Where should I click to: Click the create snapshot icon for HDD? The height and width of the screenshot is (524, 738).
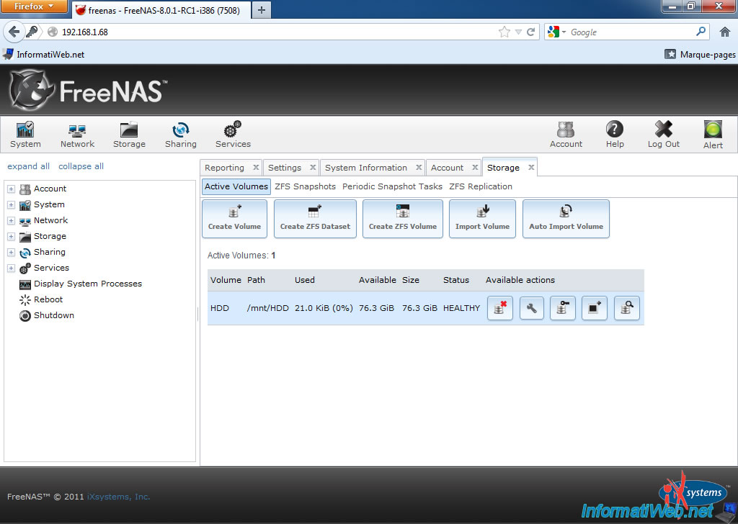click(x=595, y=308)
